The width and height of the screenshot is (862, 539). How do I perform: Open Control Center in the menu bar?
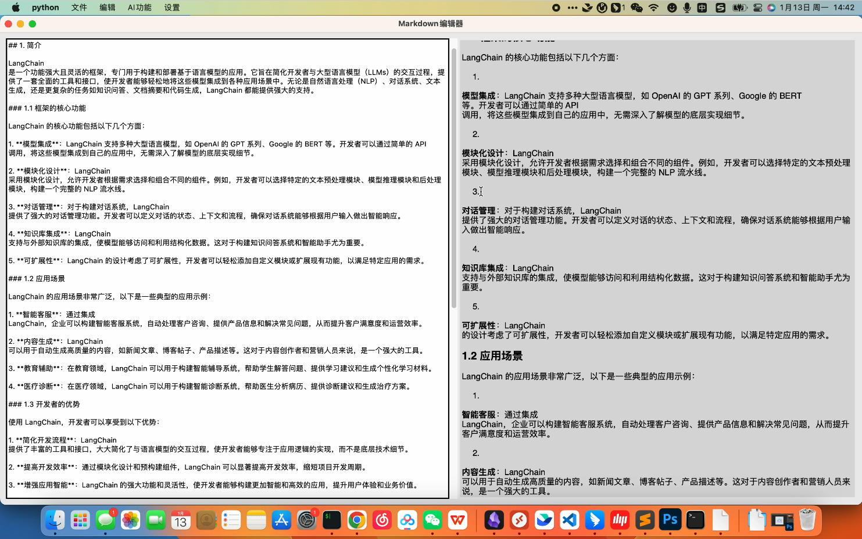pyautogui.click(x=757, y=8)
